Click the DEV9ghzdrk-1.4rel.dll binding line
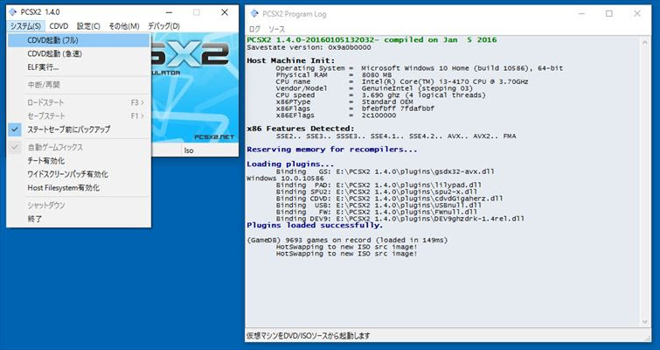Image resolution: width=660 pixels, height=350 pixels. coord(400,219)
